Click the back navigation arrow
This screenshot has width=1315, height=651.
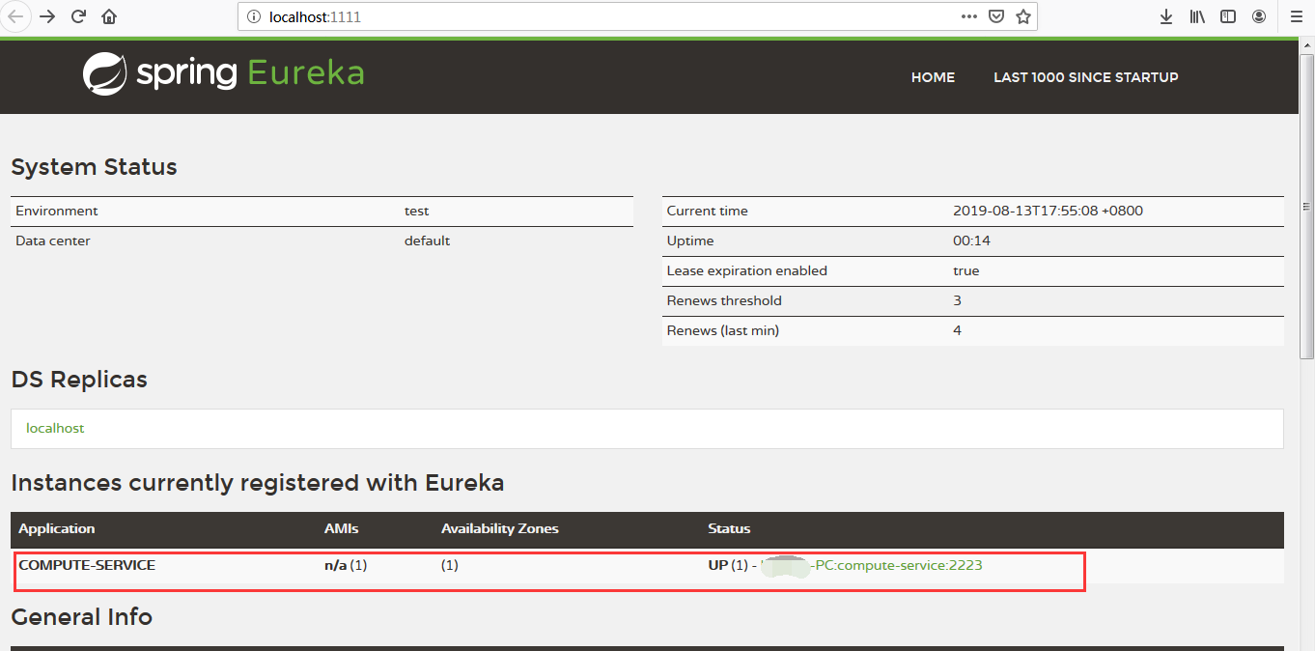tap(17, 16)
